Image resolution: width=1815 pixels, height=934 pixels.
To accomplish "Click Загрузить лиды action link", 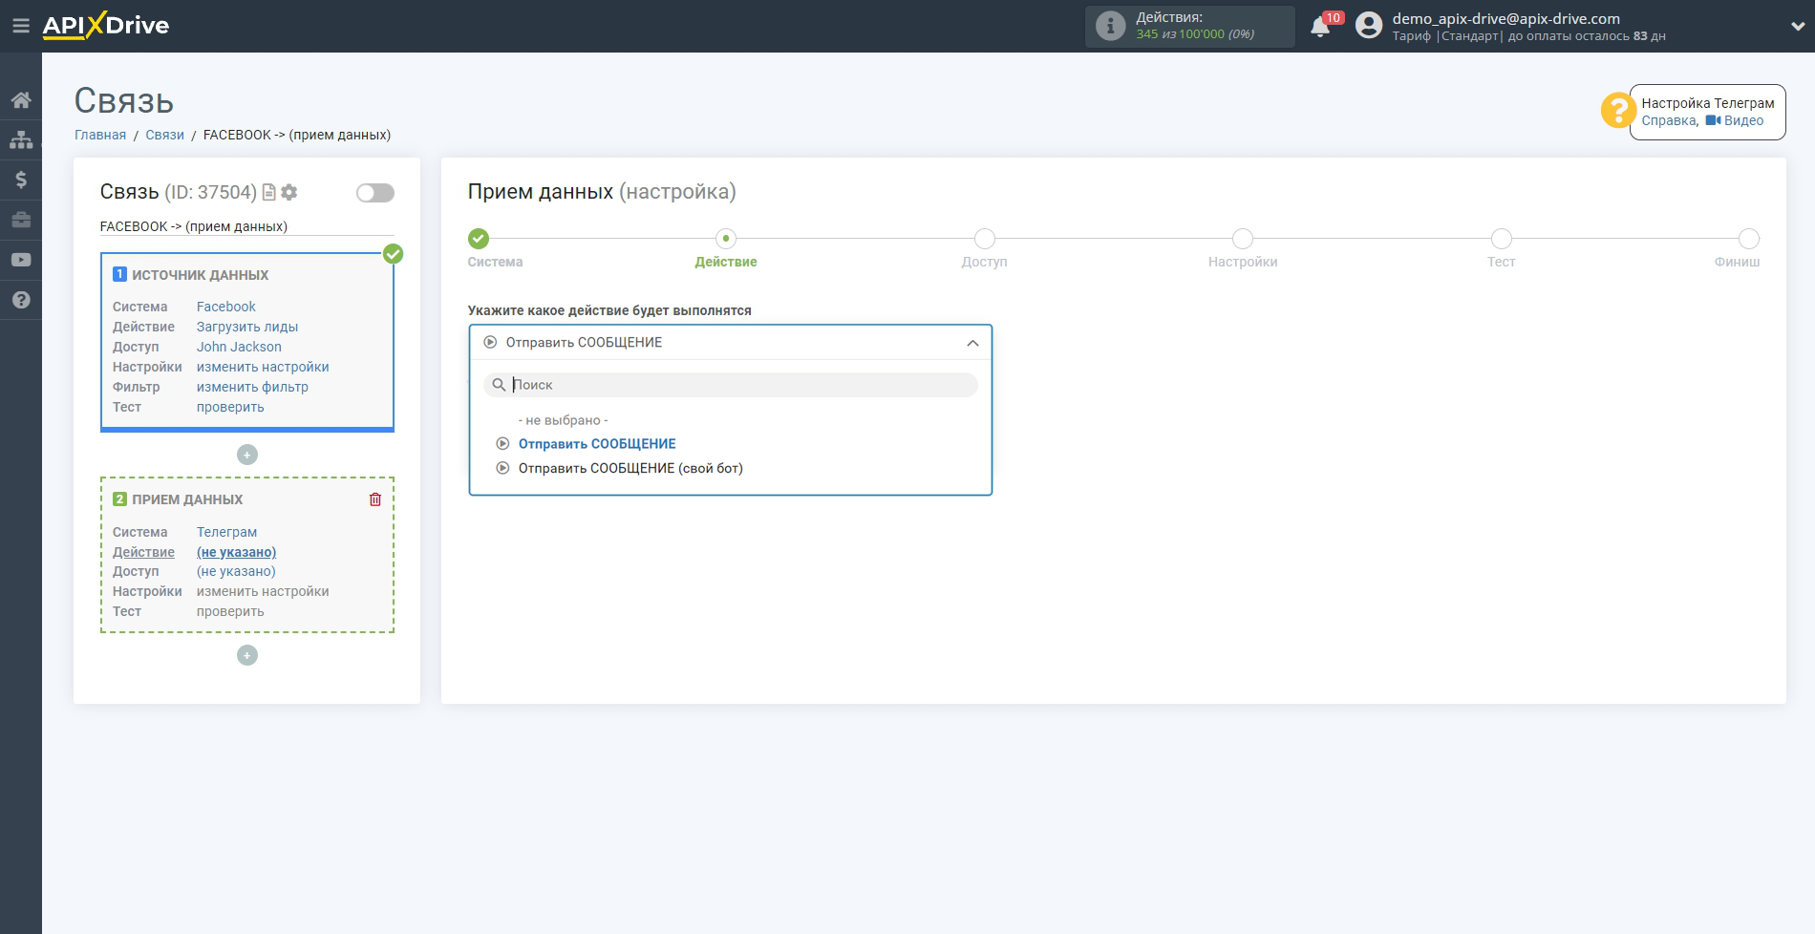I will (247, 327).
